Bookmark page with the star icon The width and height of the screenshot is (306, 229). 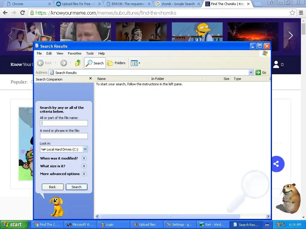click(x=292, y=13)
